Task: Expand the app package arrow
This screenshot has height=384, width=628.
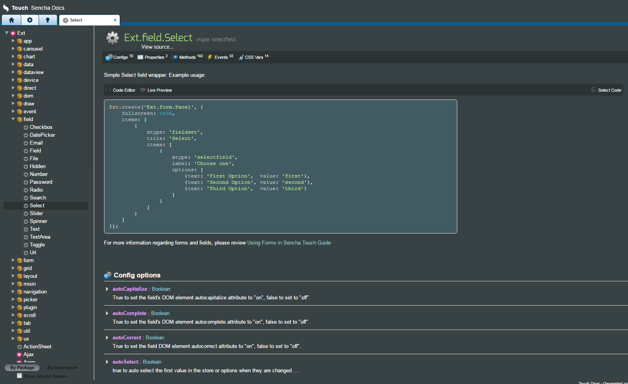Action: 13,41
